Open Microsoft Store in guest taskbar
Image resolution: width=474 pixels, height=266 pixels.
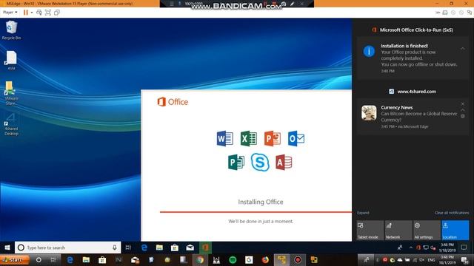pos(175,248)
